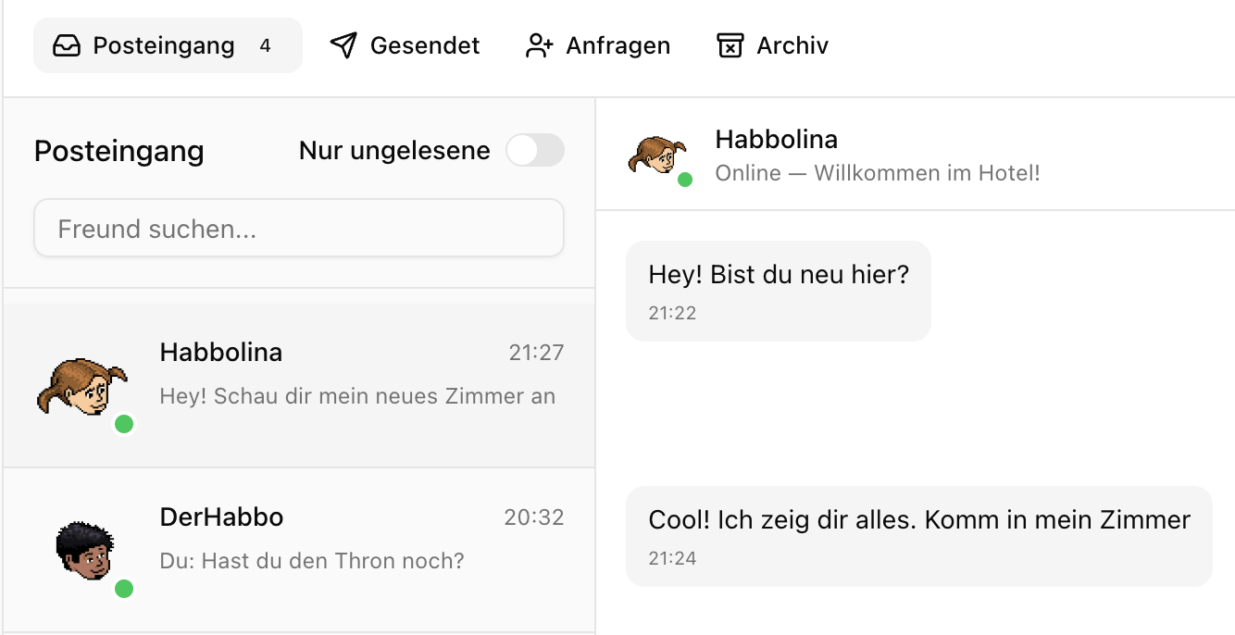Open the Archiv box icon
Screen dimensions: 1235x635
coord(729,44)
